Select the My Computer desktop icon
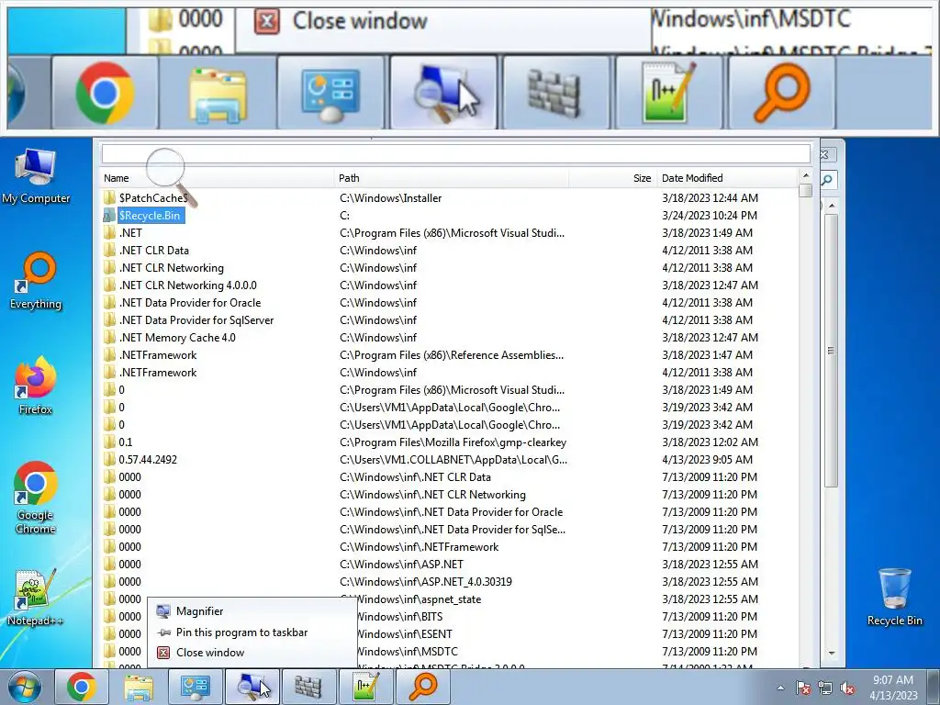This screenshot has width=940, height=705. click(x=36, y=176)
